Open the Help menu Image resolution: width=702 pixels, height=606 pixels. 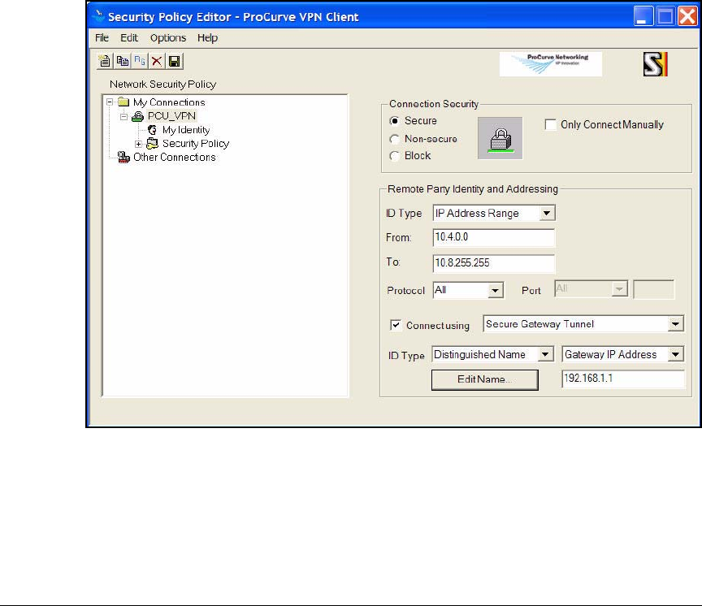tap(207, 38)
